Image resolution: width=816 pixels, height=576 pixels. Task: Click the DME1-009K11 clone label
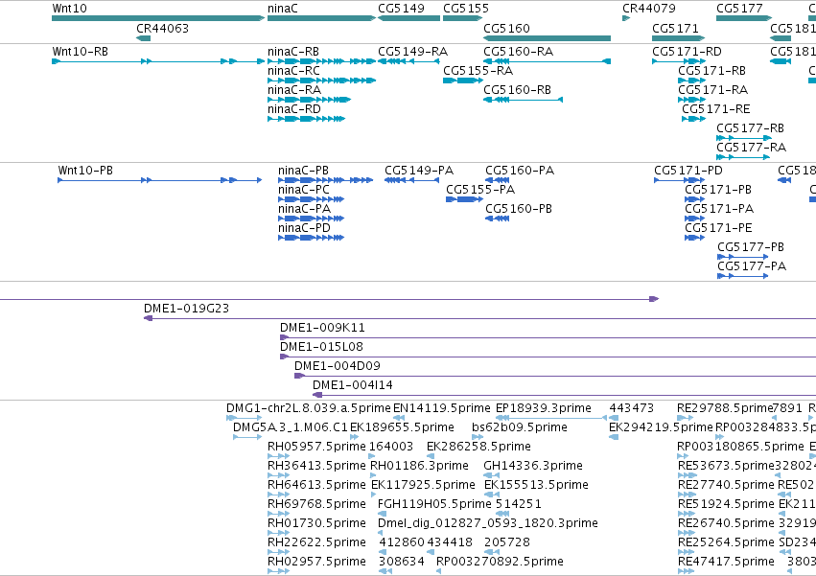click(x=322, y=327)
